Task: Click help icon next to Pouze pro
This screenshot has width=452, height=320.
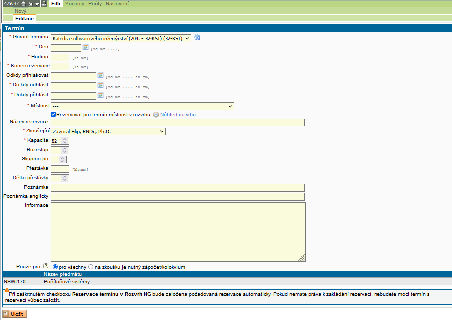Action: pyautogui.click(x=46, y=267)
